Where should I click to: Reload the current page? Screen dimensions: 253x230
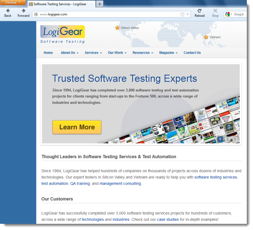(199, 13)
